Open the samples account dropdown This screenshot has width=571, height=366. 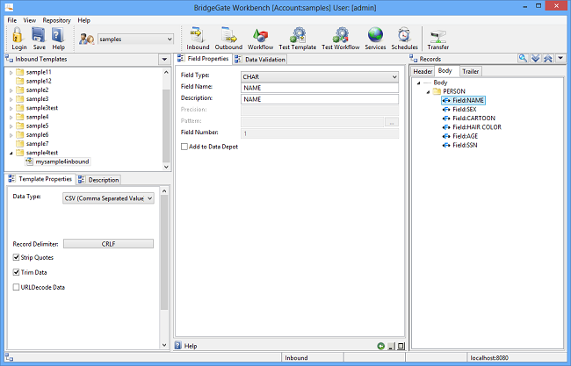(x=170, y=39)
